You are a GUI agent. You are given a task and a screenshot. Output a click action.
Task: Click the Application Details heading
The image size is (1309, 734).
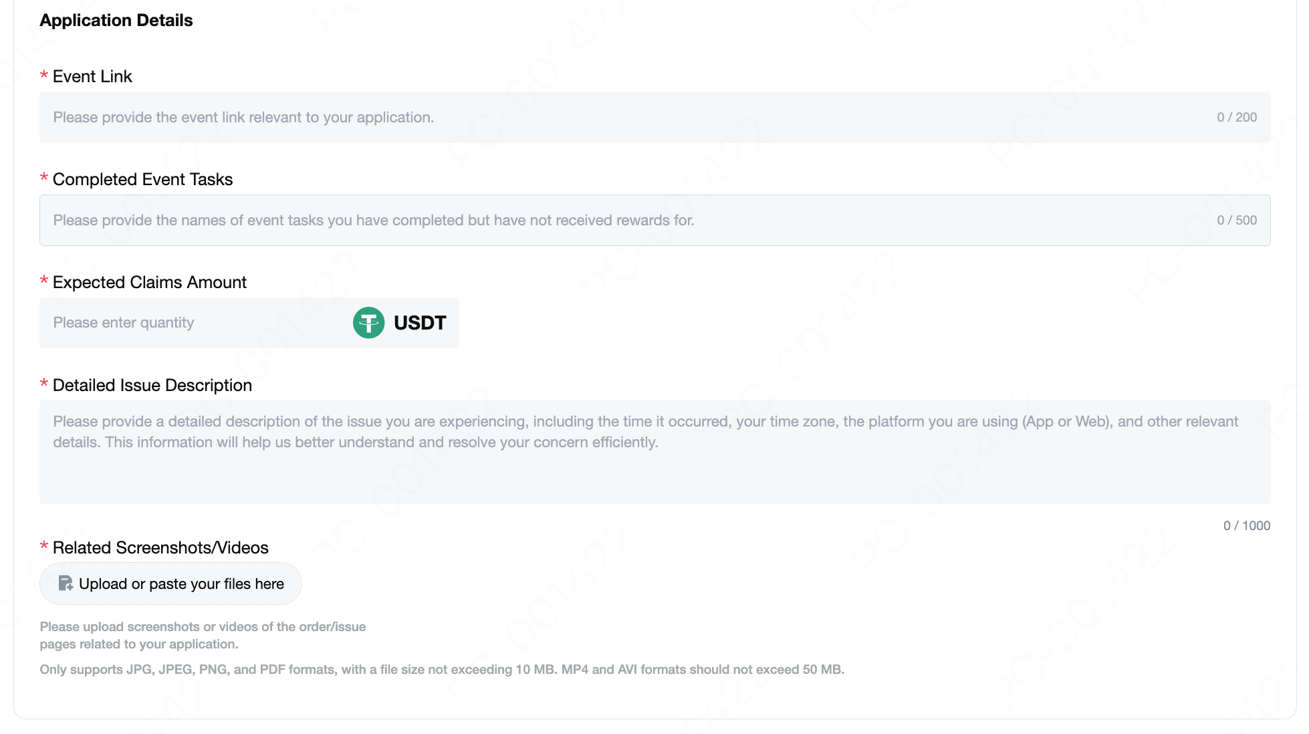pos(116,20)
